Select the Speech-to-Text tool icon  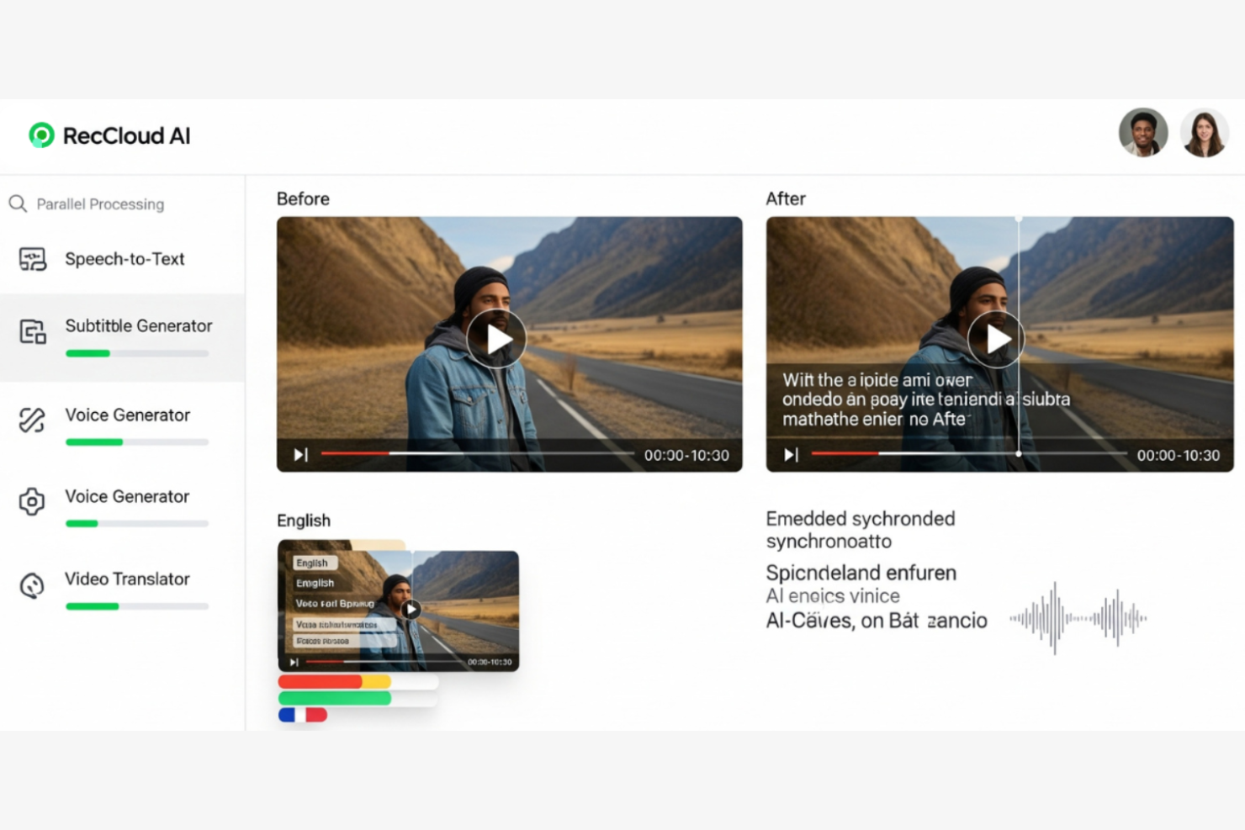coord(32,259)
